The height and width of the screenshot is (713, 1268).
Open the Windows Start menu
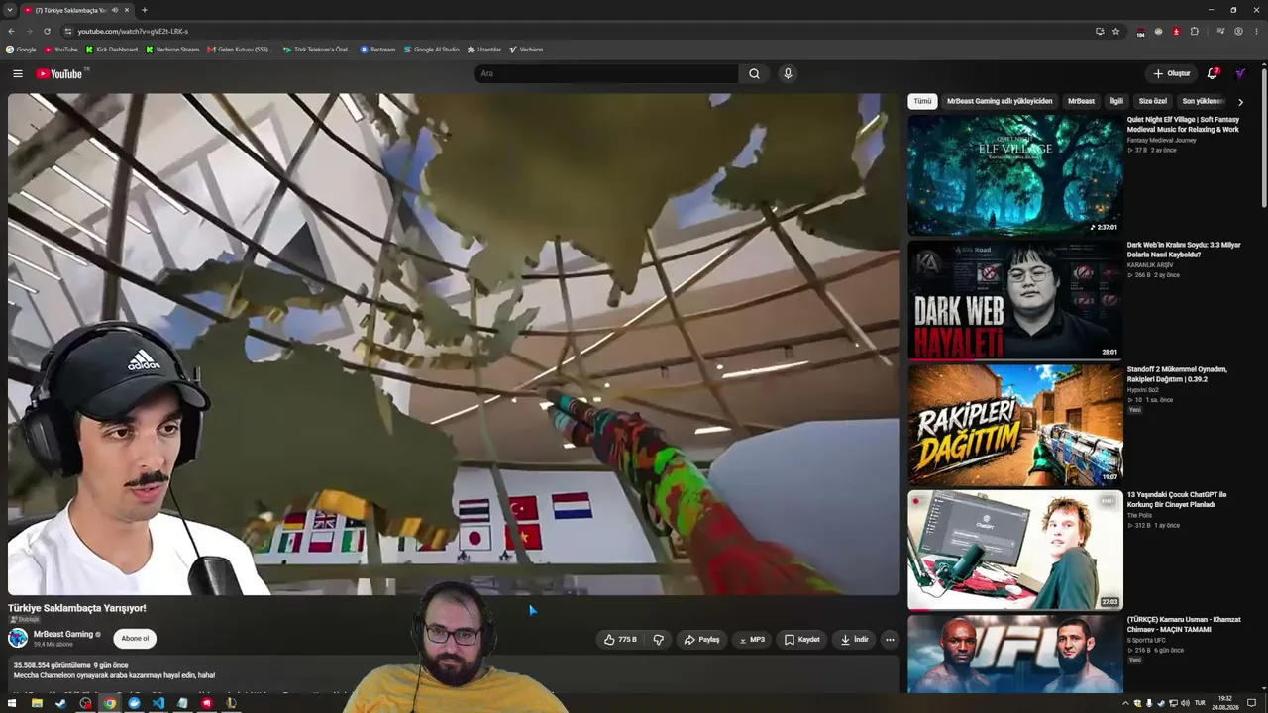coord(11,703)
